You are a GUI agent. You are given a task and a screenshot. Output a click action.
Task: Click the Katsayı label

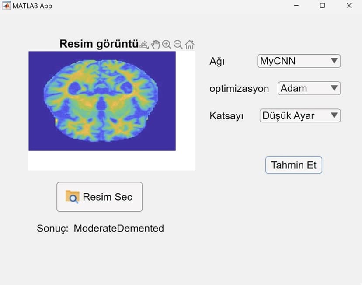coord(226,116)
